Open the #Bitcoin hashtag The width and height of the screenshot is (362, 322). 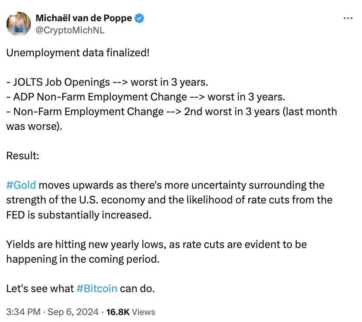click(x=96, y=288)
